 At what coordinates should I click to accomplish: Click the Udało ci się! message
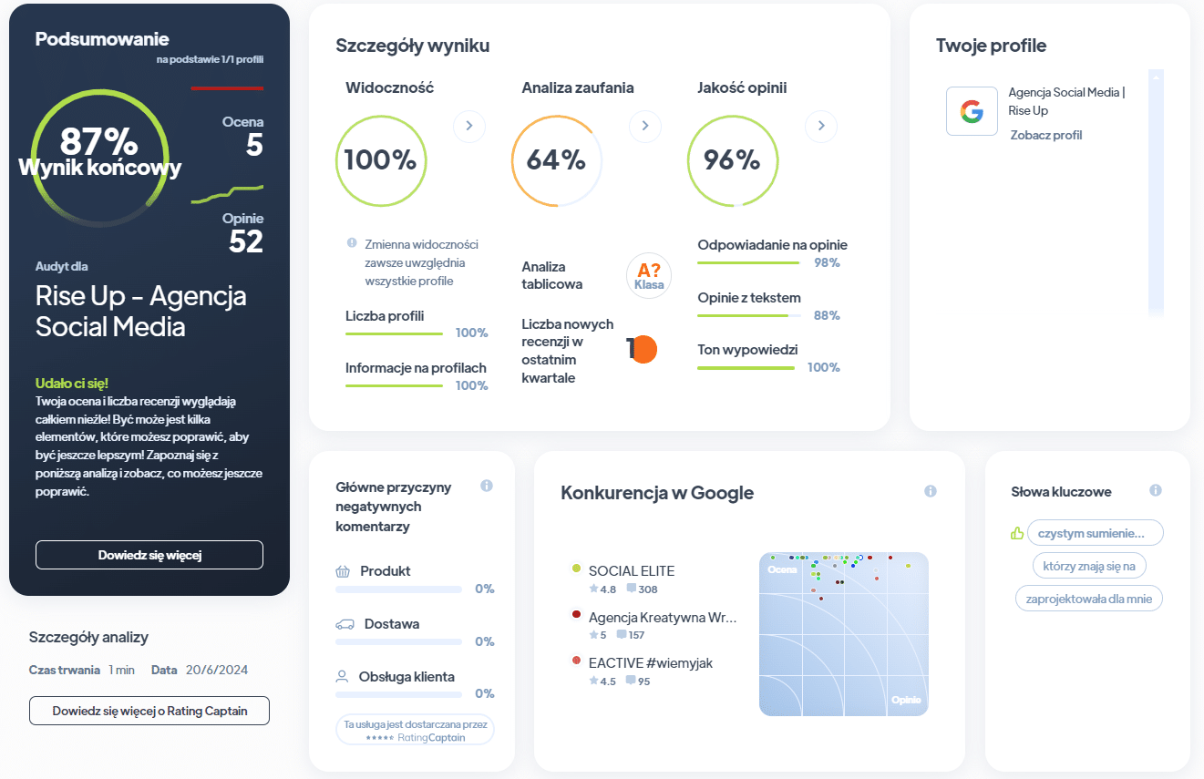pos(72,384)
